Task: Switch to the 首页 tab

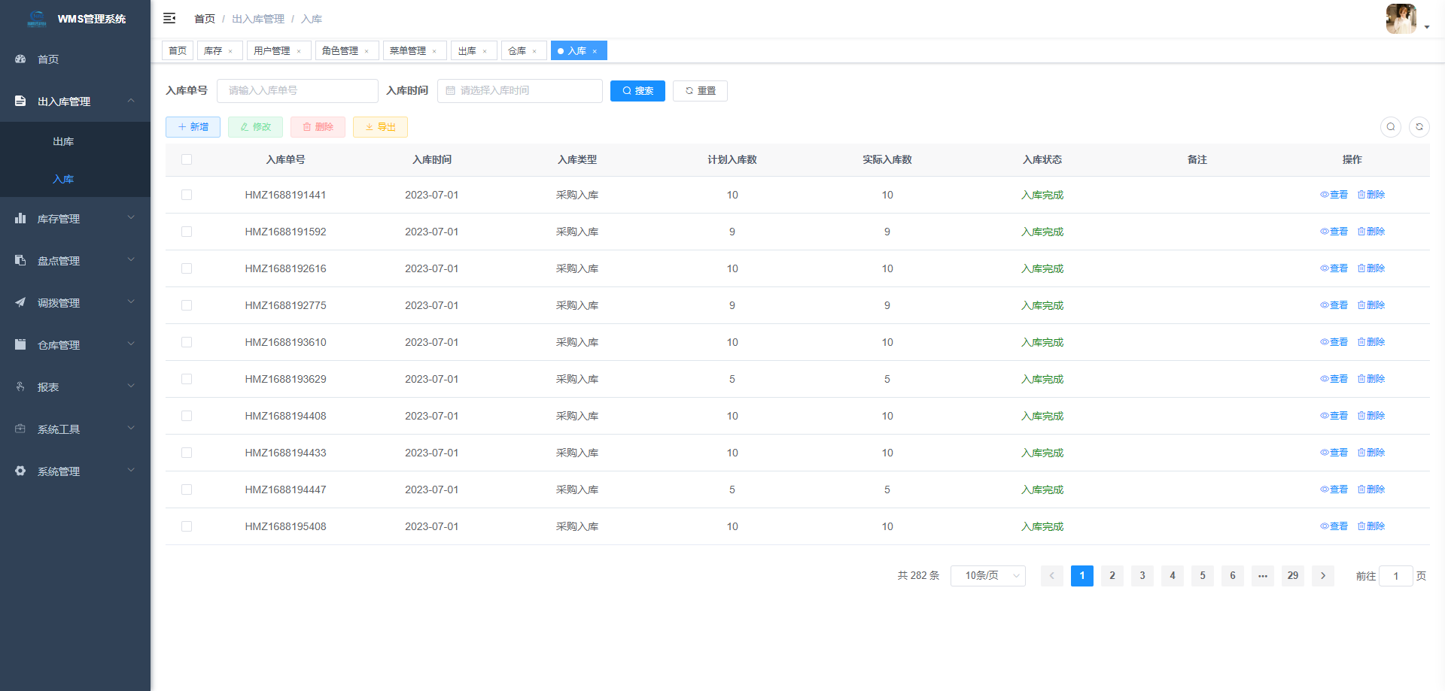Action: point(178,50)
